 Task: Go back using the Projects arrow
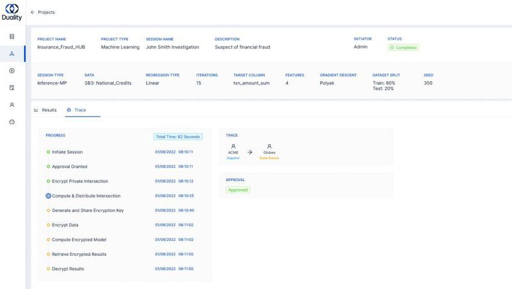33,12
